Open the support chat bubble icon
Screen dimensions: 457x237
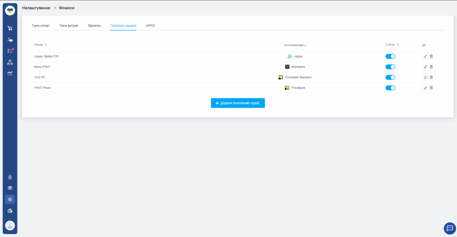coord(450,228)
